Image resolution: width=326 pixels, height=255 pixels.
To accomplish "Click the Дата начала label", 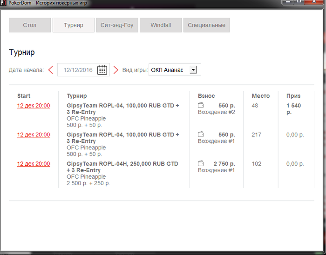I will coord(26,70).
